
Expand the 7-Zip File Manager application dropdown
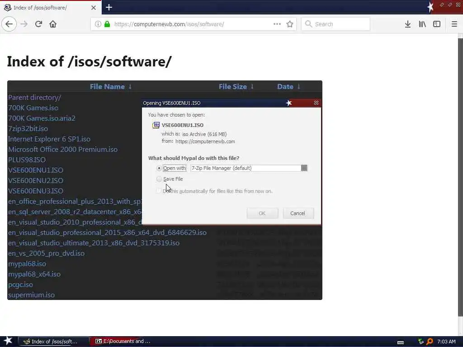coord(304,168)
